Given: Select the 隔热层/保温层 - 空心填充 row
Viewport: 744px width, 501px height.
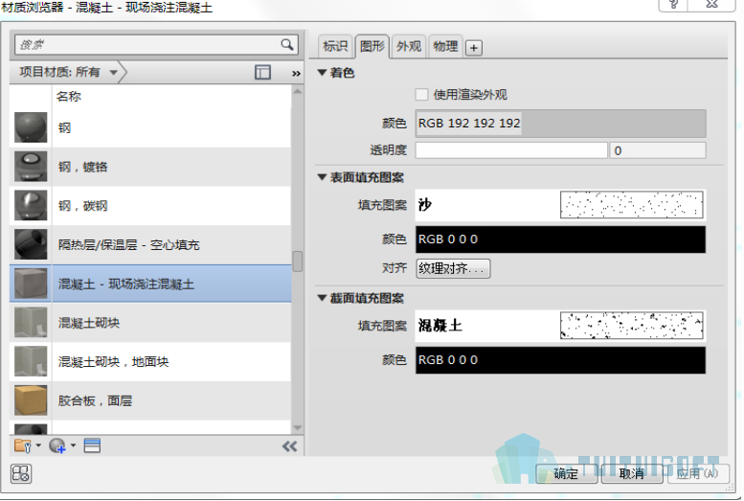Looking at the screenshot, I should (x=150, y=244).
